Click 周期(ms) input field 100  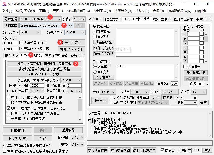coord(175,84)
